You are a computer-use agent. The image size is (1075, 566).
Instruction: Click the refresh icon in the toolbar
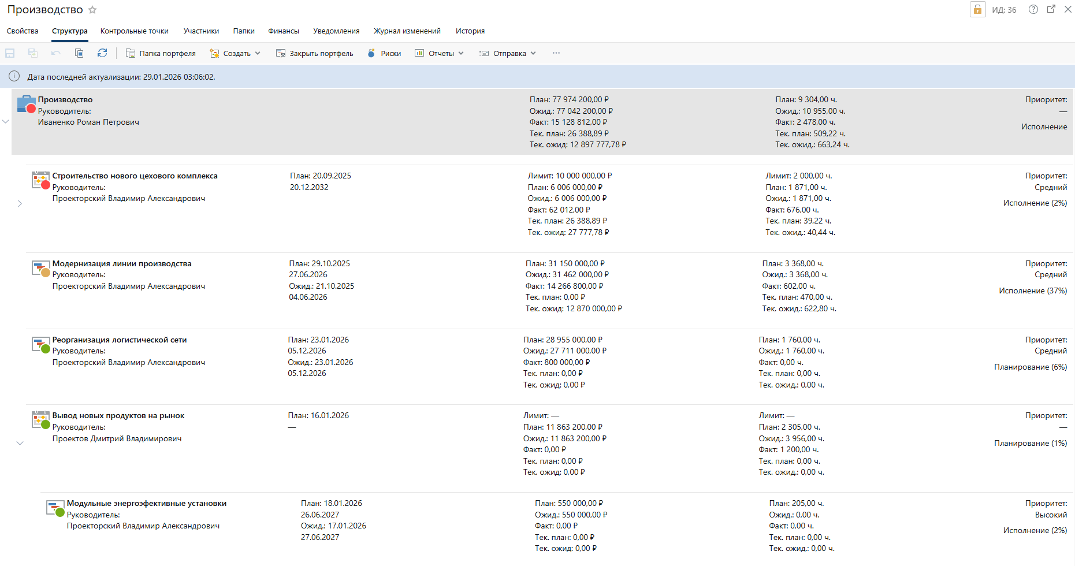[x=102, y=53]
